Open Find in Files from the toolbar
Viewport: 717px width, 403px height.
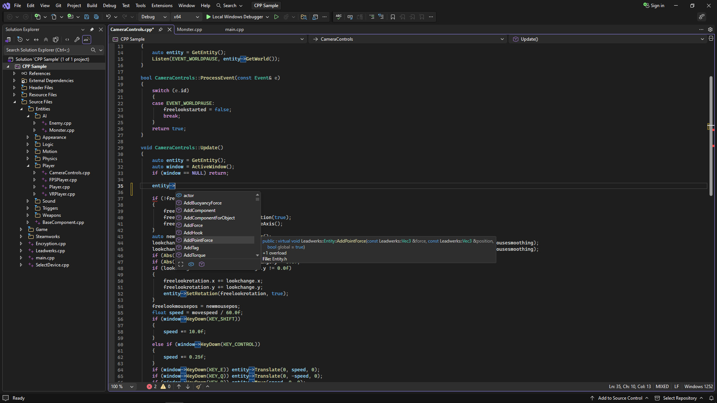point(304,17)
